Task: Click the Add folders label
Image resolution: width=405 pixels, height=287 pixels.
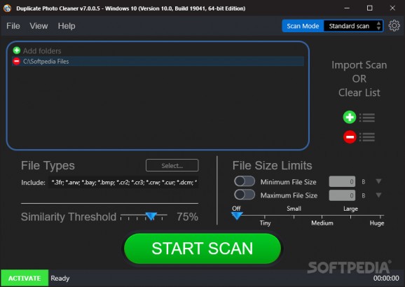Action: (x=42, y=51)
